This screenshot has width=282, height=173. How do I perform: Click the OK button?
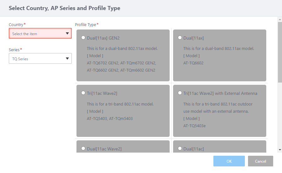tap(229, 161)
